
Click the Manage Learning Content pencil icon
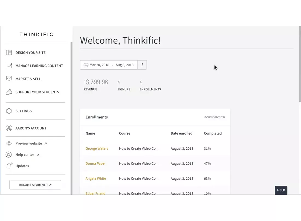click(9, 66)
